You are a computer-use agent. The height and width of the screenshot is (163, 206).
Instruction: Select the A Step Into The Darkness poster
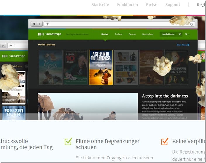click(x=101, y=67)
